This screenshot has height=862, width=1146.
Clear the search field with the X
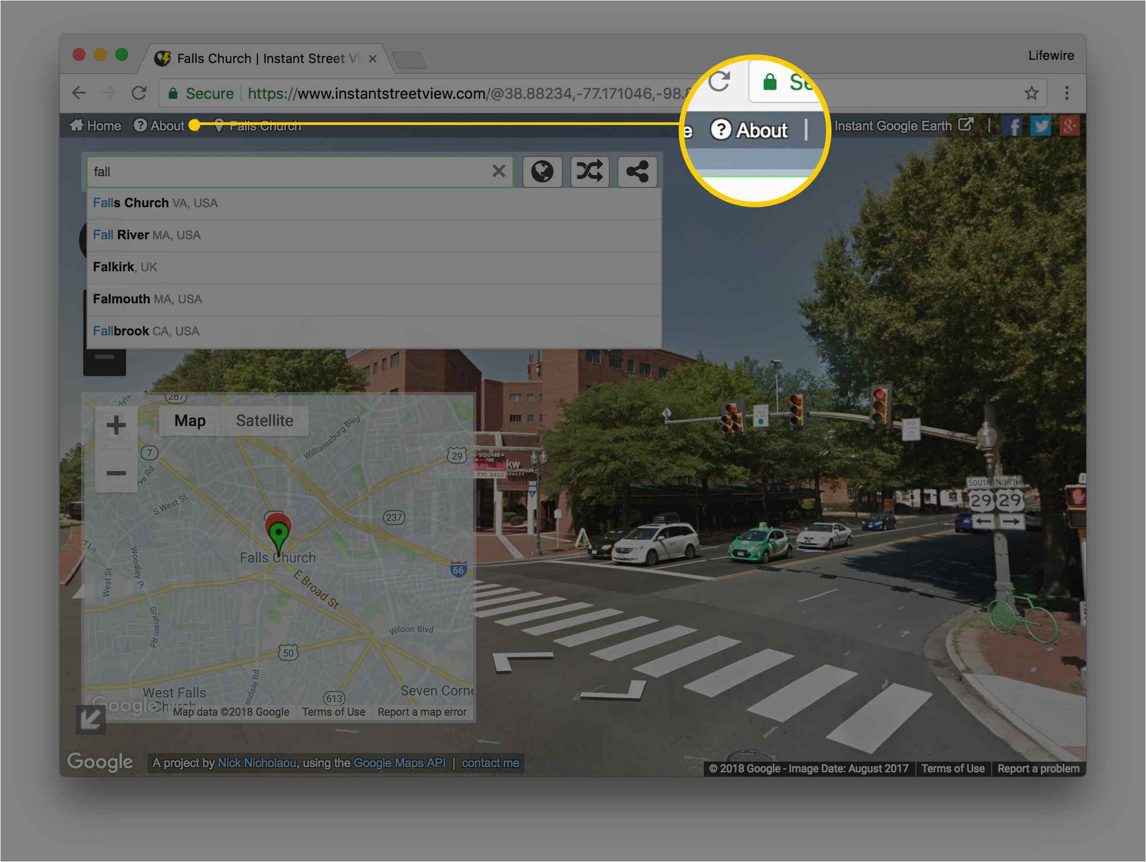499,171
